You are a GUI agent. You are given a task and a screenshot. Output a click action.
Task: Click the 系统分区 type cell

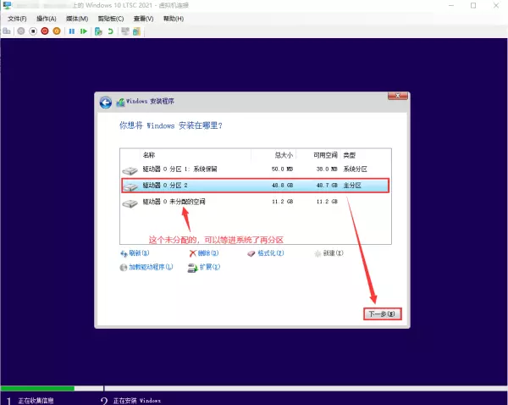355,169
